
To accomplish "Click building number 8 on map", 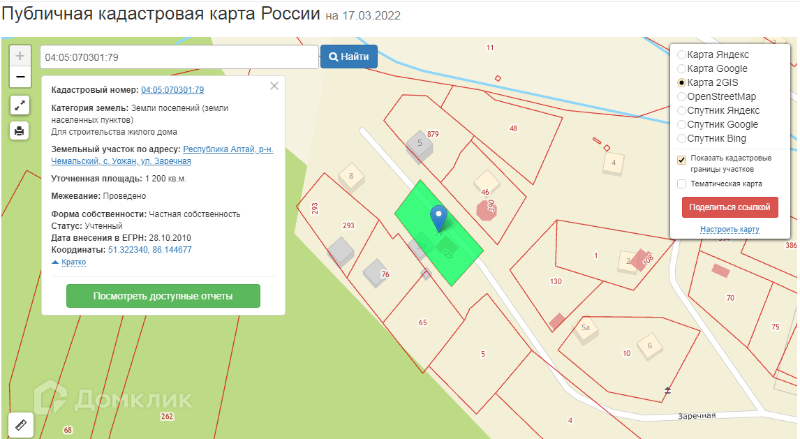I will 351,176.
